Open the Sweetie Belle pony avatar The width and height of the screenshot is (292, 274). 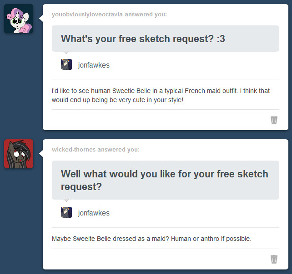coord(19,19)
